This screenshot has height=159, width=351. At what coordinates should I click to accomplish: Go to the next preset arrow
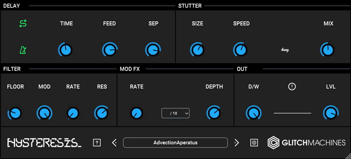click(237, 143)
